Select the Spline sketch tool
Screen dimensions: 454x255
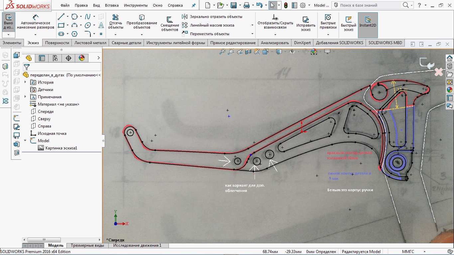(88, 17)
